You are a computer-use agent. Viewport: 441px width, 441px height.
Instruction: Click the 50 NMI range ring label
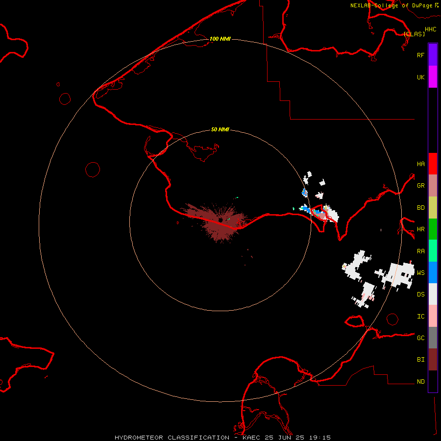coord(220,129)
